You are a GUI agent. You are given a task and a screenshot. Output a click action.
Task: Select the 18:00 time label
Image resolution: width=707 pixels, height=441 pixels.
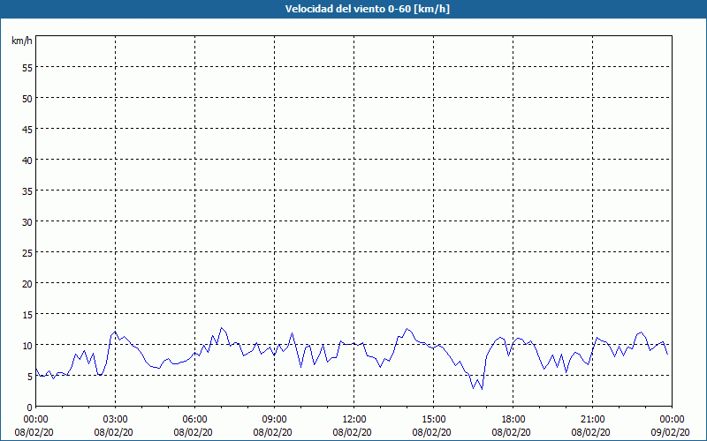pyautogui.click(x=513, y=420)
